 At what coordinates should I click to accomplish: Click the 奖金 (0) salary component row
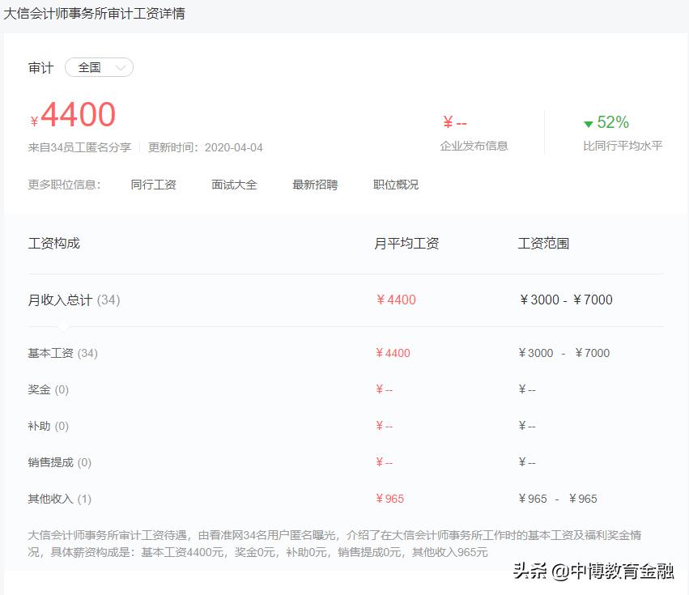coord(48,389)
